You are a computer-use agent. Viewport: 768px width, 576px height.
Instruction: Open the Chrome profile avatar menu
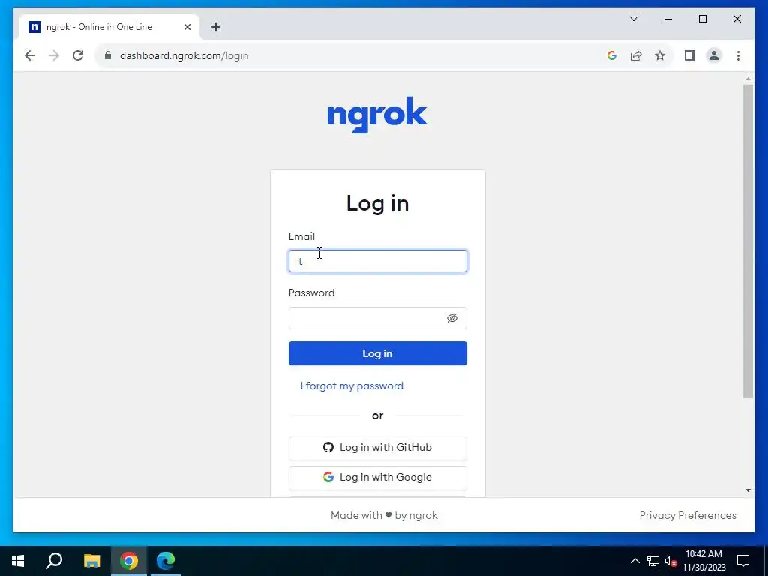[x=714, y=55]
